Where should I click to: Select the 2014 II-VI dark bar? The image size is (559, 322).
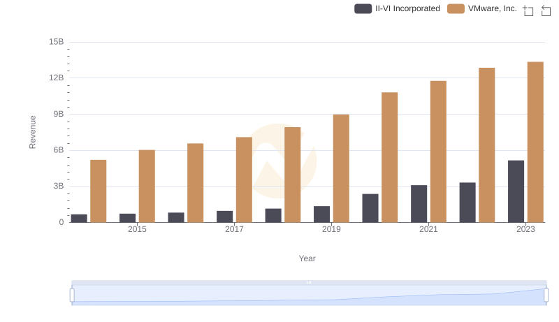point(79,219)
